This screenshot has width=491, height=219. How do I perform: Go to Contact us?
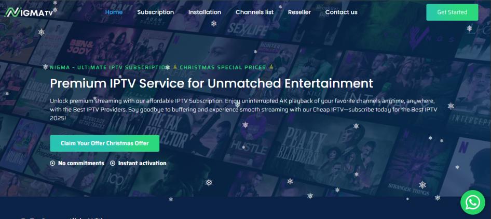click(341, 12)
